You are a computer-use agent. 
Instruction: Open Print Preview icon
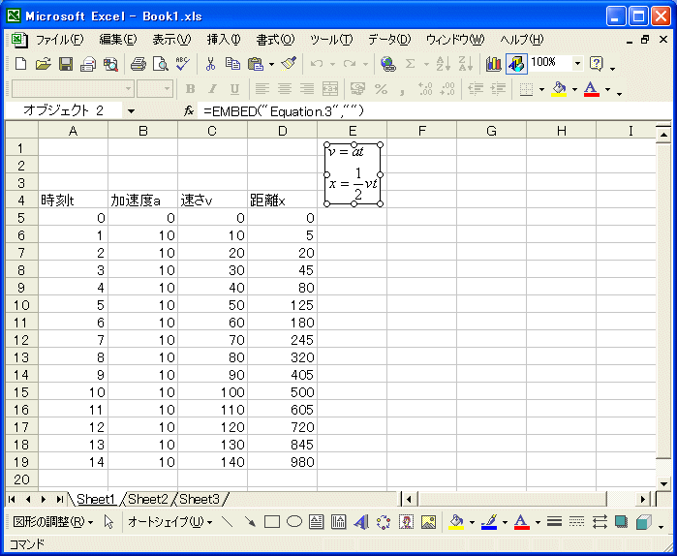click(161, 64)
